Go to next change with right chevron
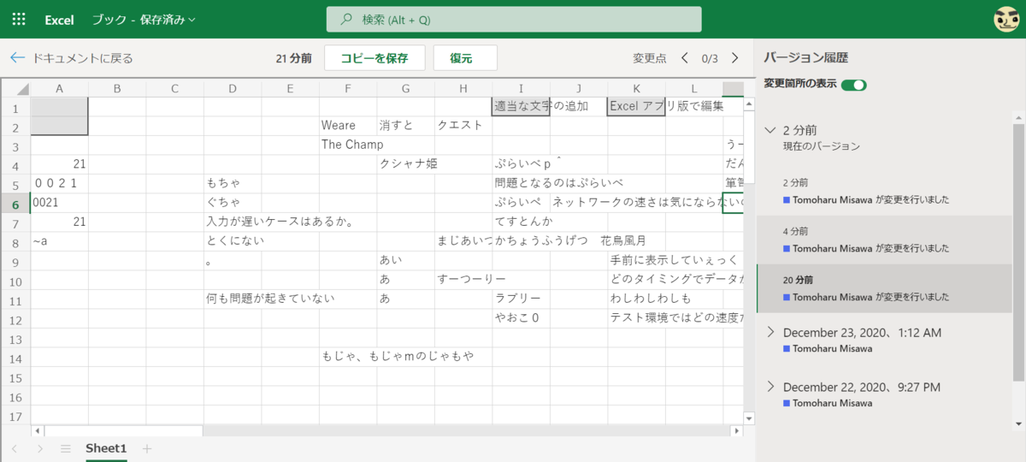The image size is (1026, 462). click(x=734, y=58)
